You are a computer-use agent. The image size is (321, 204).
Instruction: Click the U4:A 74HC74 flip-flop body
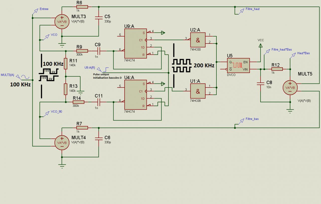click(135, 95)
